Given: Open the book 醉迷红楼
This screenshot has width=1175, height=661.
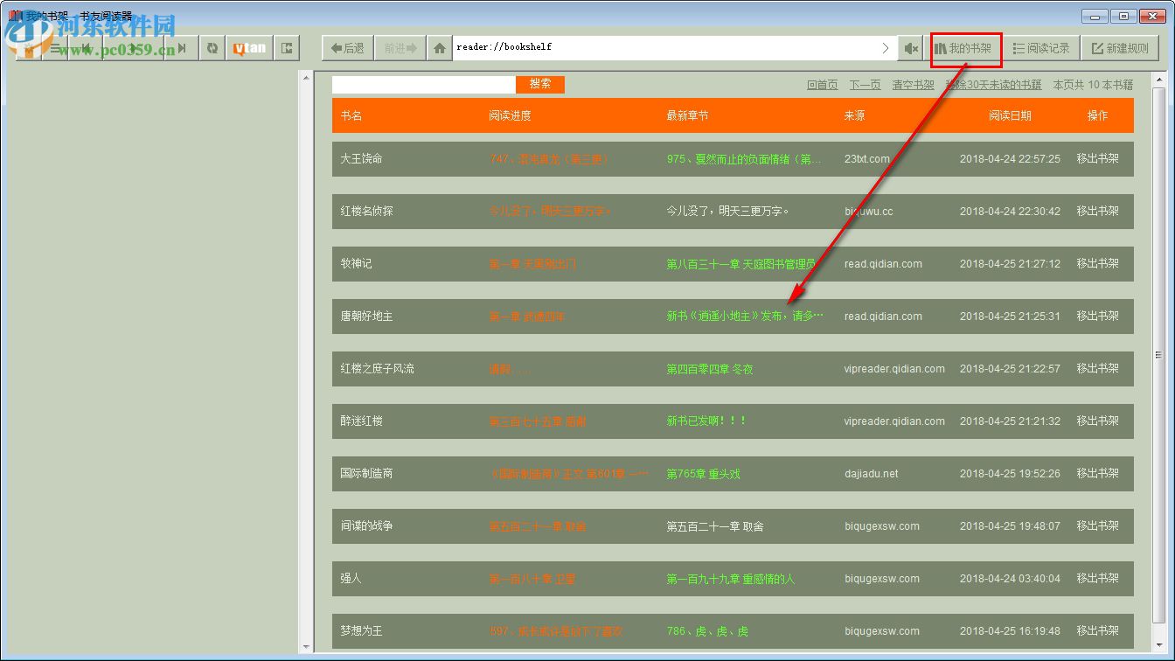Looking at the screenshot, I should click(362, 421).
